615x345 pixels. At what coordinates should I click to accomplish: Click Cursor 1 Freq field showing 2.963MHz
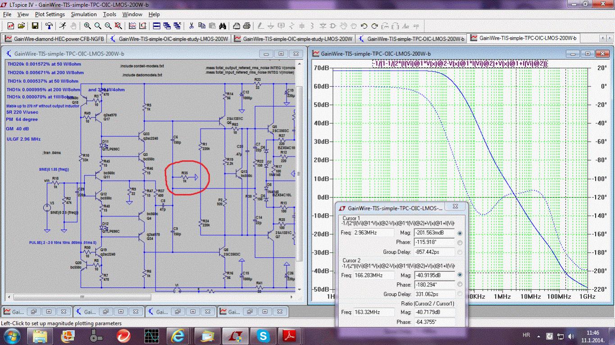(x=374, y=233)
